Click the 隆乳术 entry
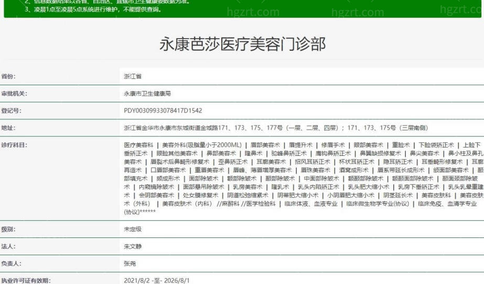The height and width of the screenshot is (284, 484). pyautogui.click(x=280, y=187)
